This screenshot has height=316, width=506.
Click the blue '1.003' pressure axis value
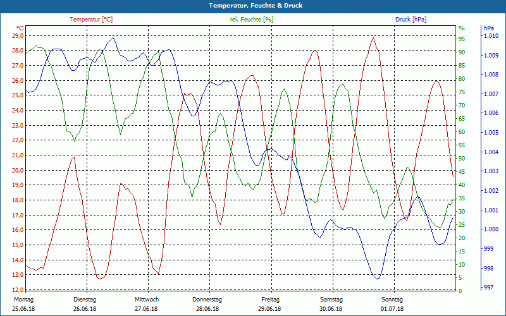point(491,171)
